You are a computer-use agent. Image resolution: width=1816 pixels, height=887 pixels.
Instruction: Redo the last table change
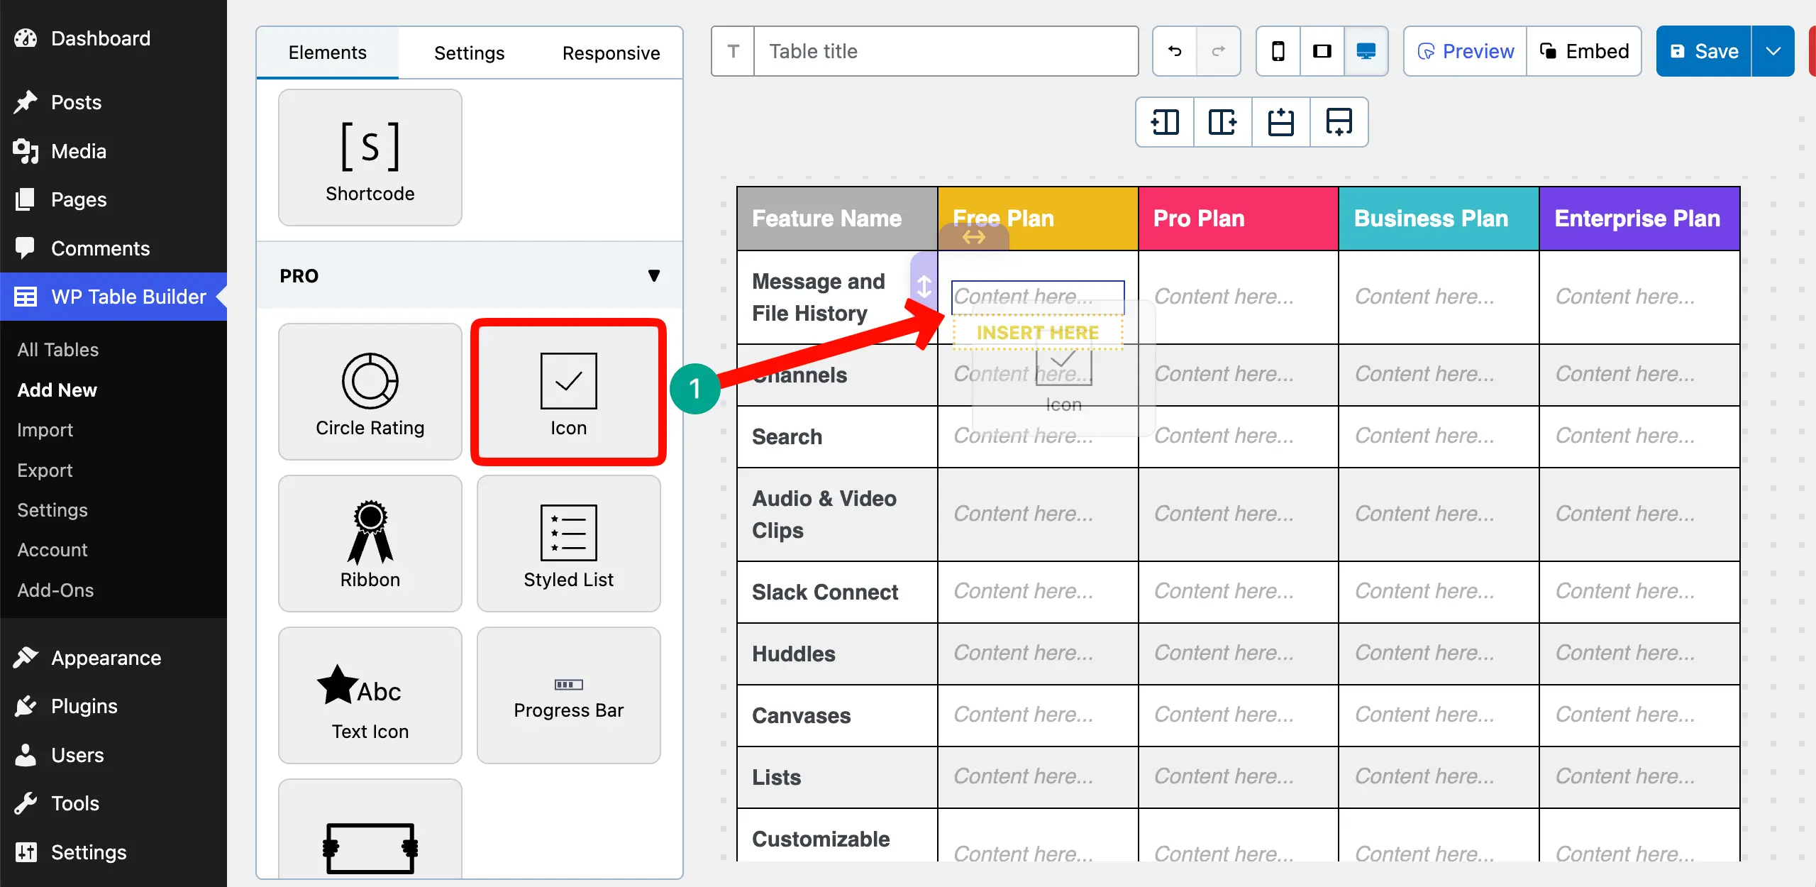pyautogui.click(x=1219, y=50)
